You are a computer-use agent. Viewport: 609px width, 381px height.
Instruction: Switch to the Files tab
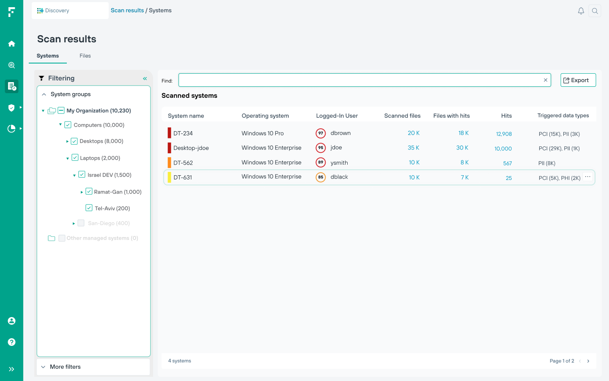point(85,56)
